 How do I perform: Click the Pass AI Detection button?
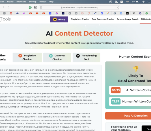click(128, 116)
